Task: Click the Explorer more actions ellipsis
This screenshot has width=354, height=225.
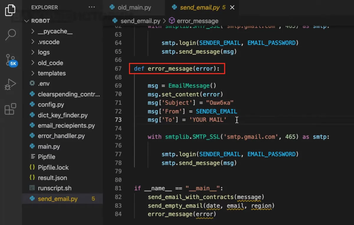Action: [91, 7]
